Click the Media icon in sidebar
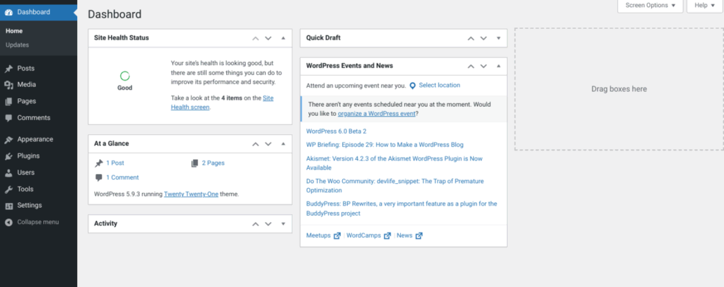Screen dimensions: 724x287 [x=8, y=85]
